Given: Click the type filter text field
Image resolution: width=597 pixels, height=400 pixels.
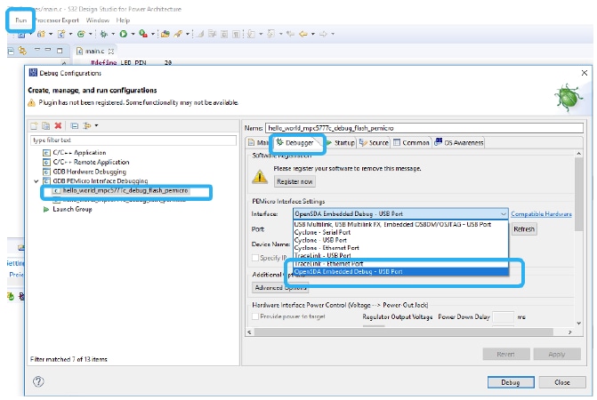Looking at the screenshot, I should click(x=133, y=140).
